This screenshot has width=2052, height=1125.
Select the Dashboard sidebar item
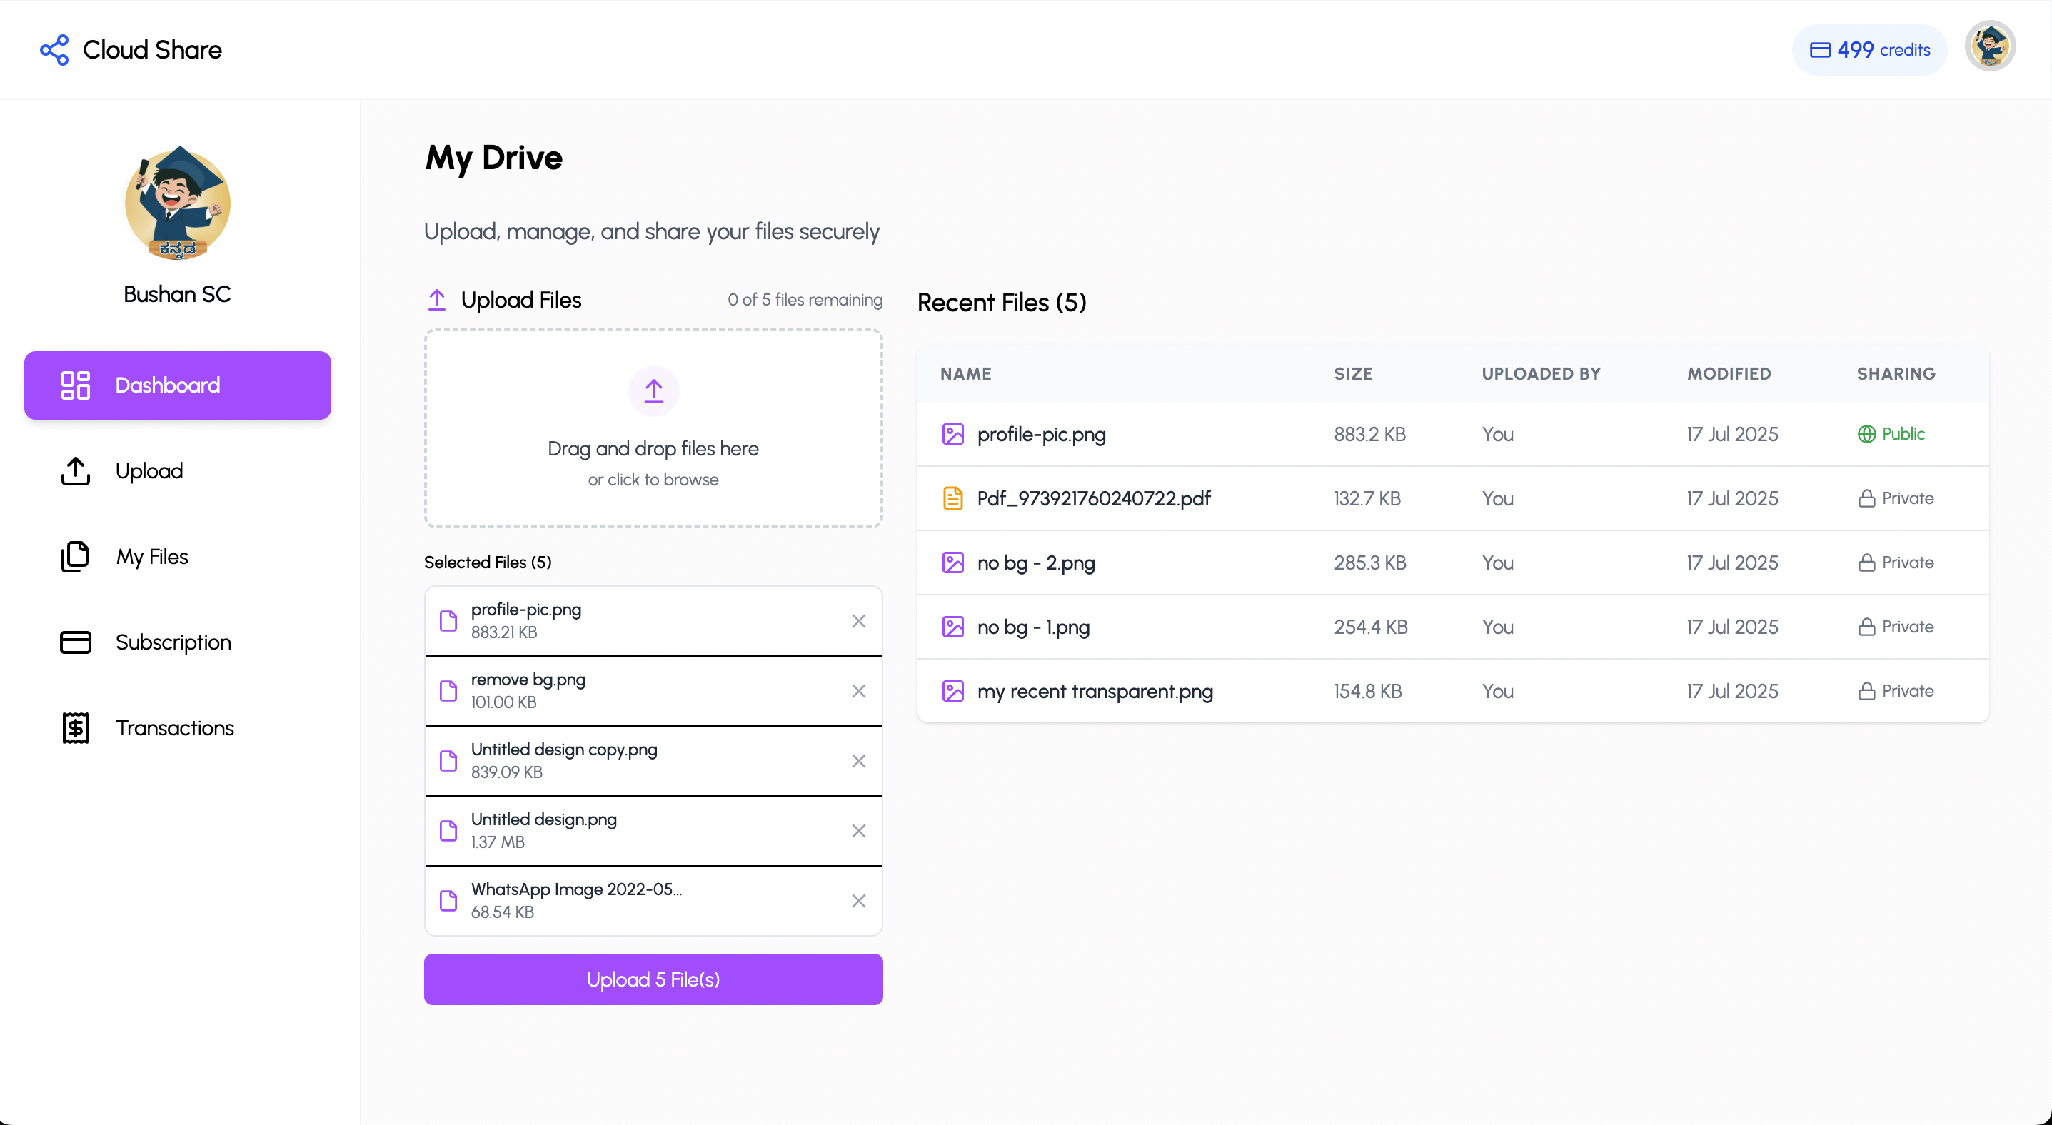pos(178,385)
